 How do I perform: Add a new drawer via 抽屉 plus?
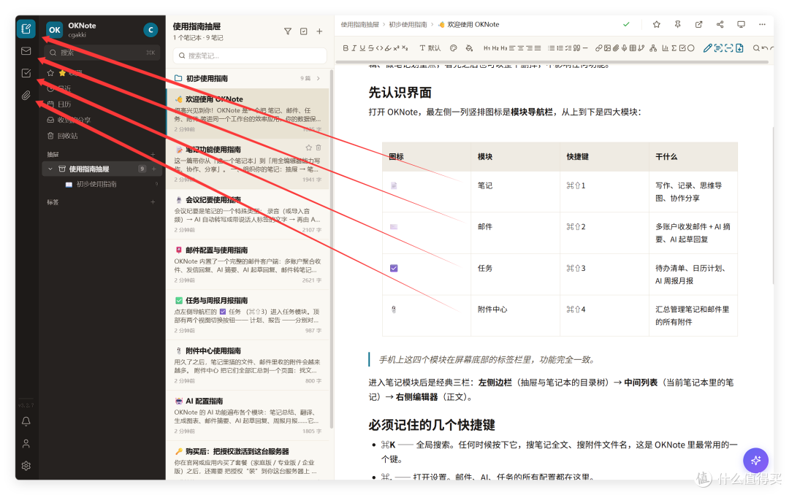(153, 155)
